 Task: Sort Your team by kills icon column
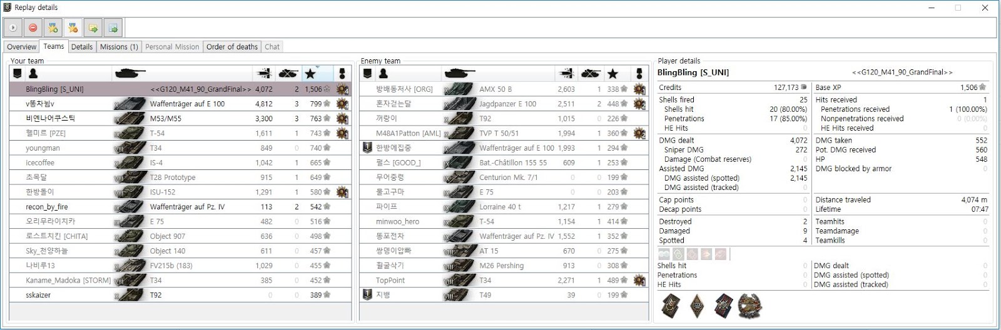click(x=288, y=74)
